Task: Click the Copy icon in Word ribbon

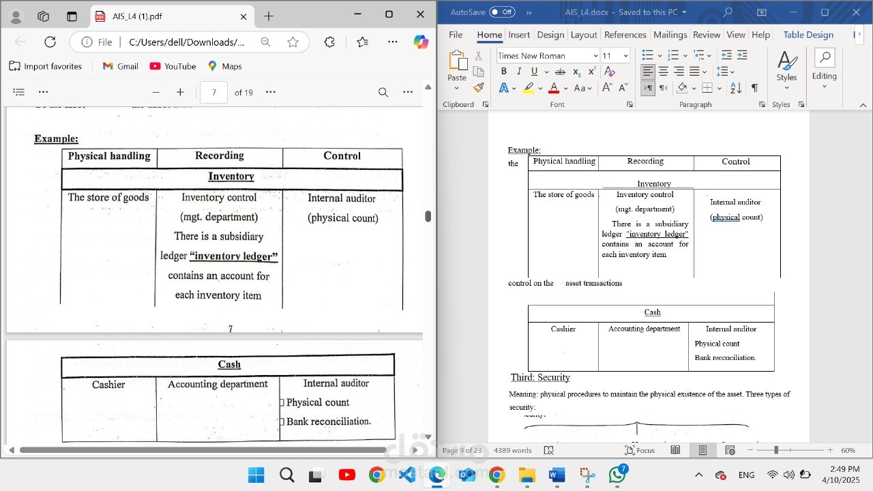Action: click(x=478, y=72)
